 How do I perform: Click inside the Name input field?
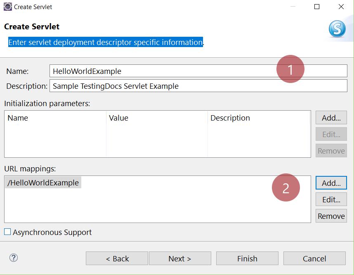[x=165, y=71]
